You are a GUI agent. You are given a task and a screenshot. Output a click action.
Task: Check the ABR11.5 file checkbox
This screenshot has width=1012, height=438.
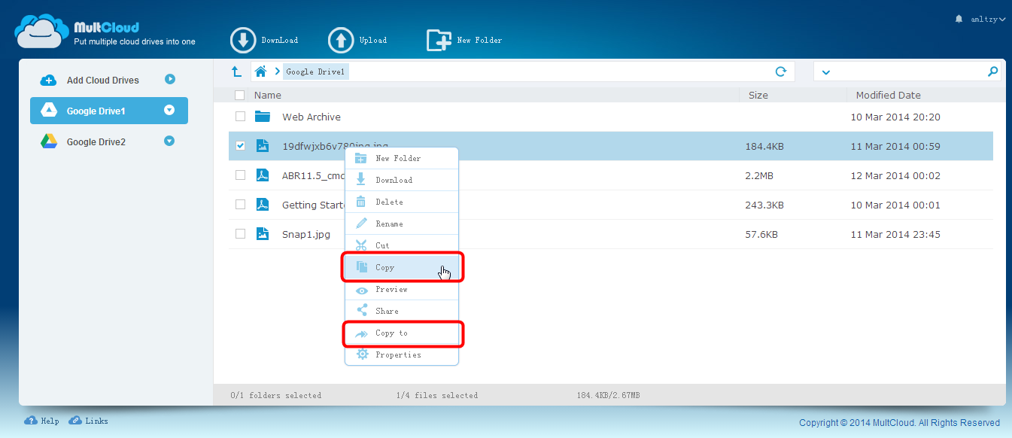(240, 175)
